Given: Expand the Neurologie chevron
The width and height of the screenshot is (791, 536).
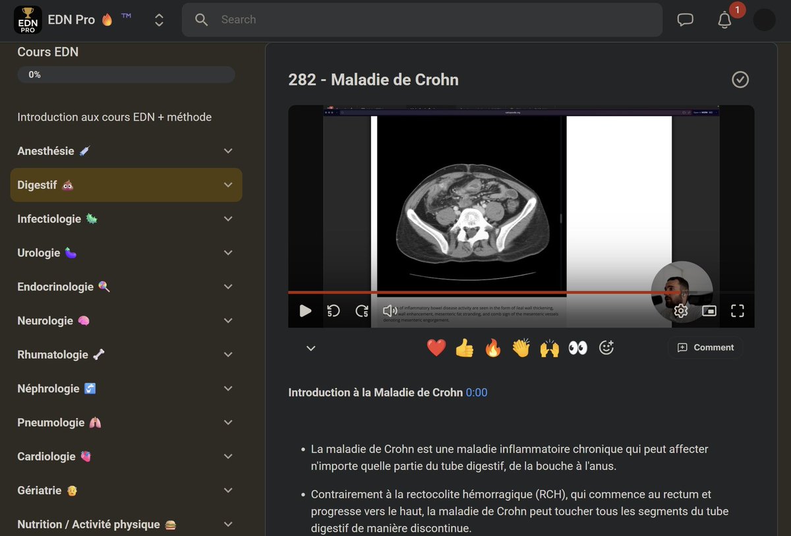Looking at the screenshot, I should pyautogui.click(x=228, y=321).
